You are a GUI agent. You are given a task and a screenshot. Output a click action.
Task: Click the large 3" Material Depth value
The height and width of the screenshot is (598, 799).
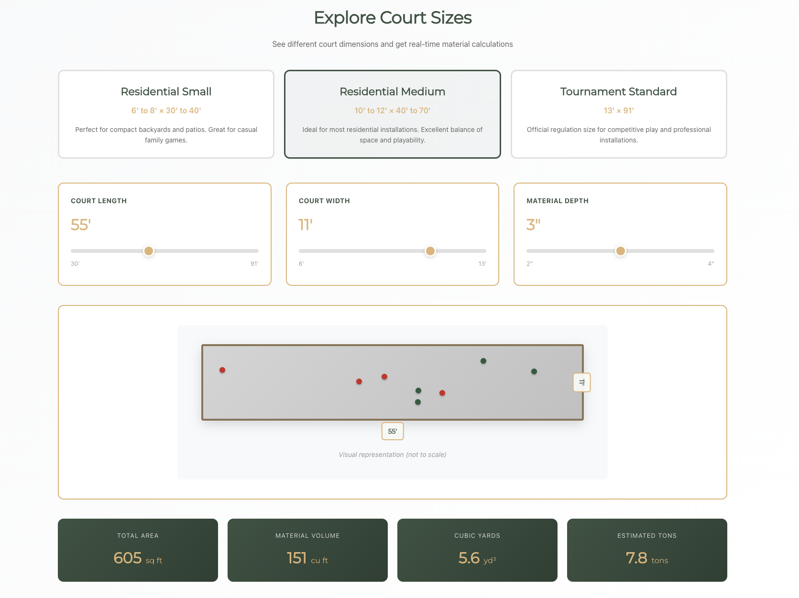click(533, 225)
